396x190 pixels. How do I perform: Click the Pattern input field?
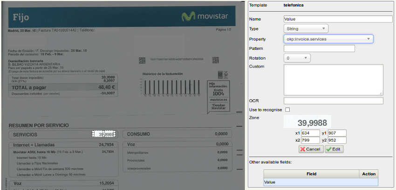coord(319,48)
